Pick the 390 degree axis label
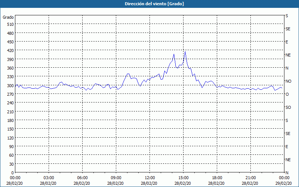This screenshot has width=299, height=187. [10, 59]
